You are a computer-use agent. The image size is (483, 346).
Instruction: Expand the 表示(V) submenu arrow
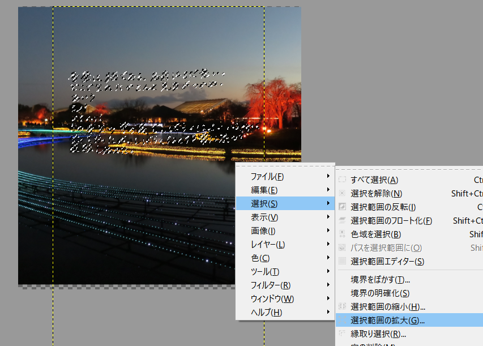tap(328, 217)
